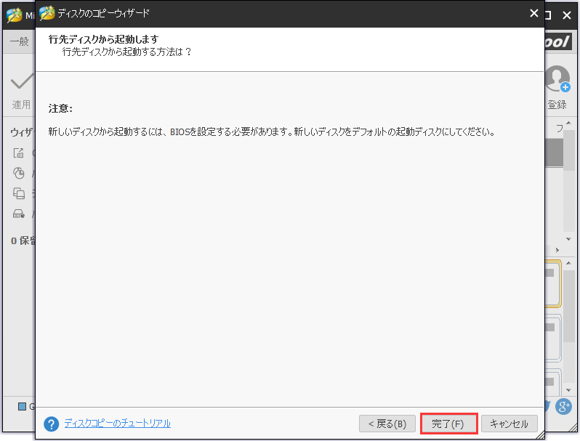Click the disk map scrollbar's up arrow
The height and width of the screenshot is (441, 580).
point(568,263)
